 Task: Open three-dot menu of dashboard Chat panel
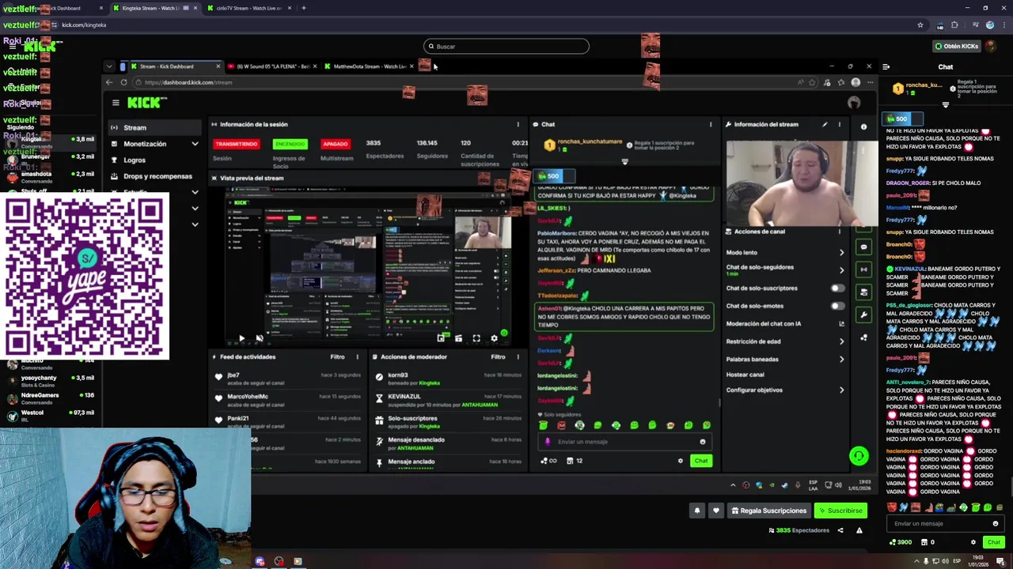click(x=711, y=124)
